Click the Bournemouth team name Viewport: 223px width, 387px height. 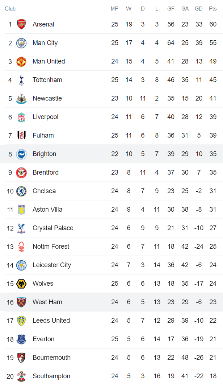51,358
